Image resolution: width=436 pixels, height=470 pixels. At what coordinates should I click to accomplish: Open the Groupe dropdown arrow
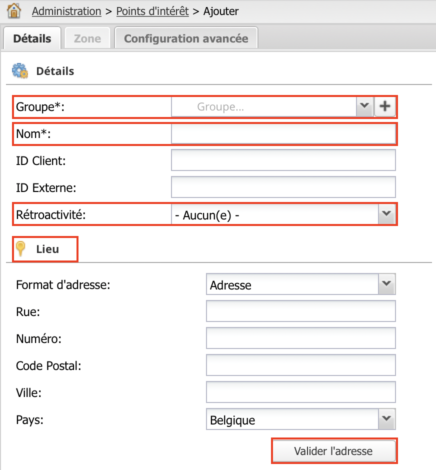(x=364, y=106)
